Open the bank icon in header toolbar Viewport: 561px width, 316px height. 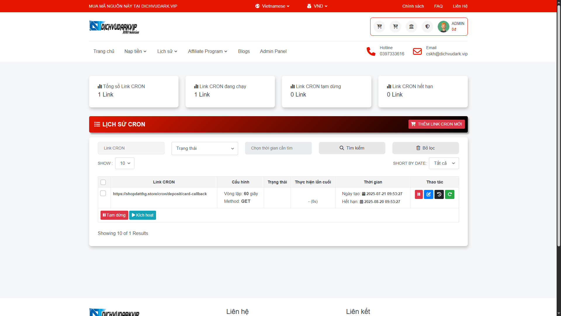point(411,27)
